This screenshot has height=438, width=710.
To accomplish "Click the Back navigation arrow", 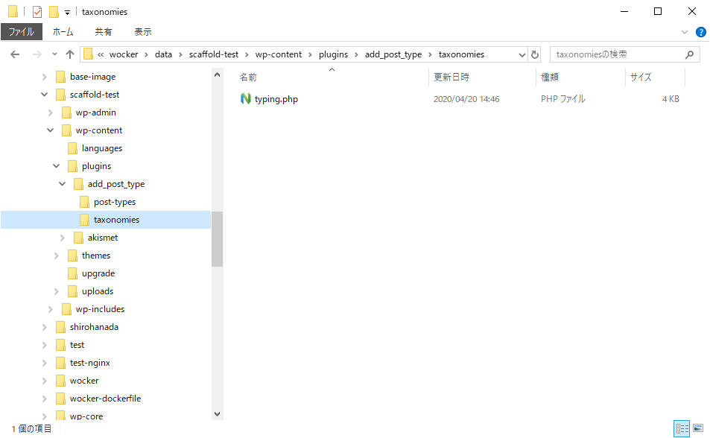I will [15, 54].
